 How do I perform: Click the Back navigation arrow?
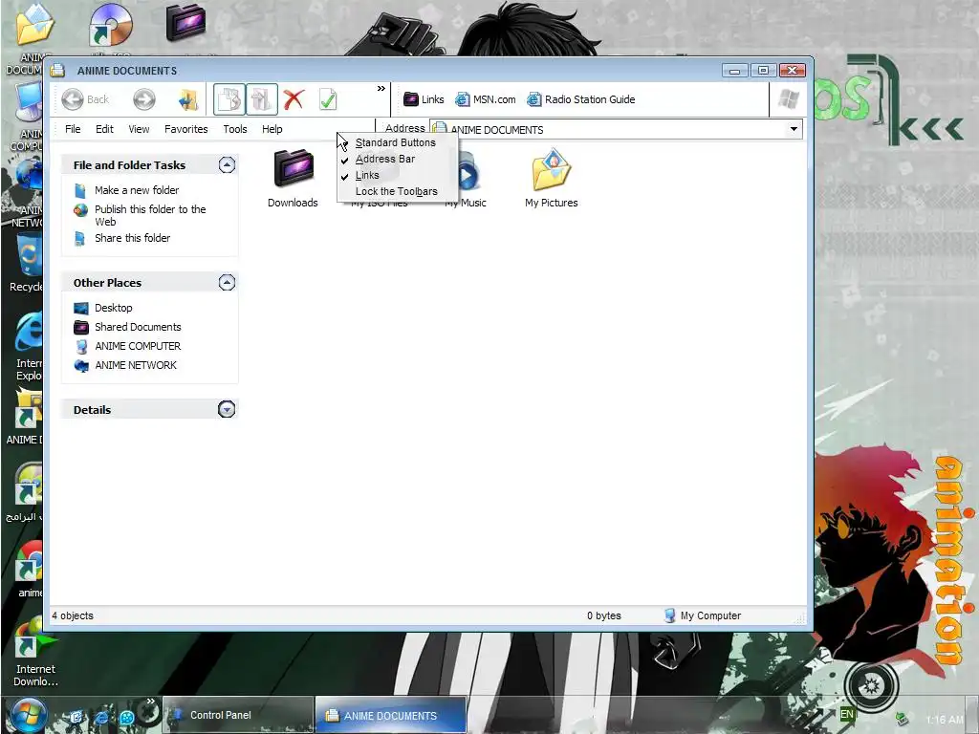pyautogui.click(x=73, y=99)
